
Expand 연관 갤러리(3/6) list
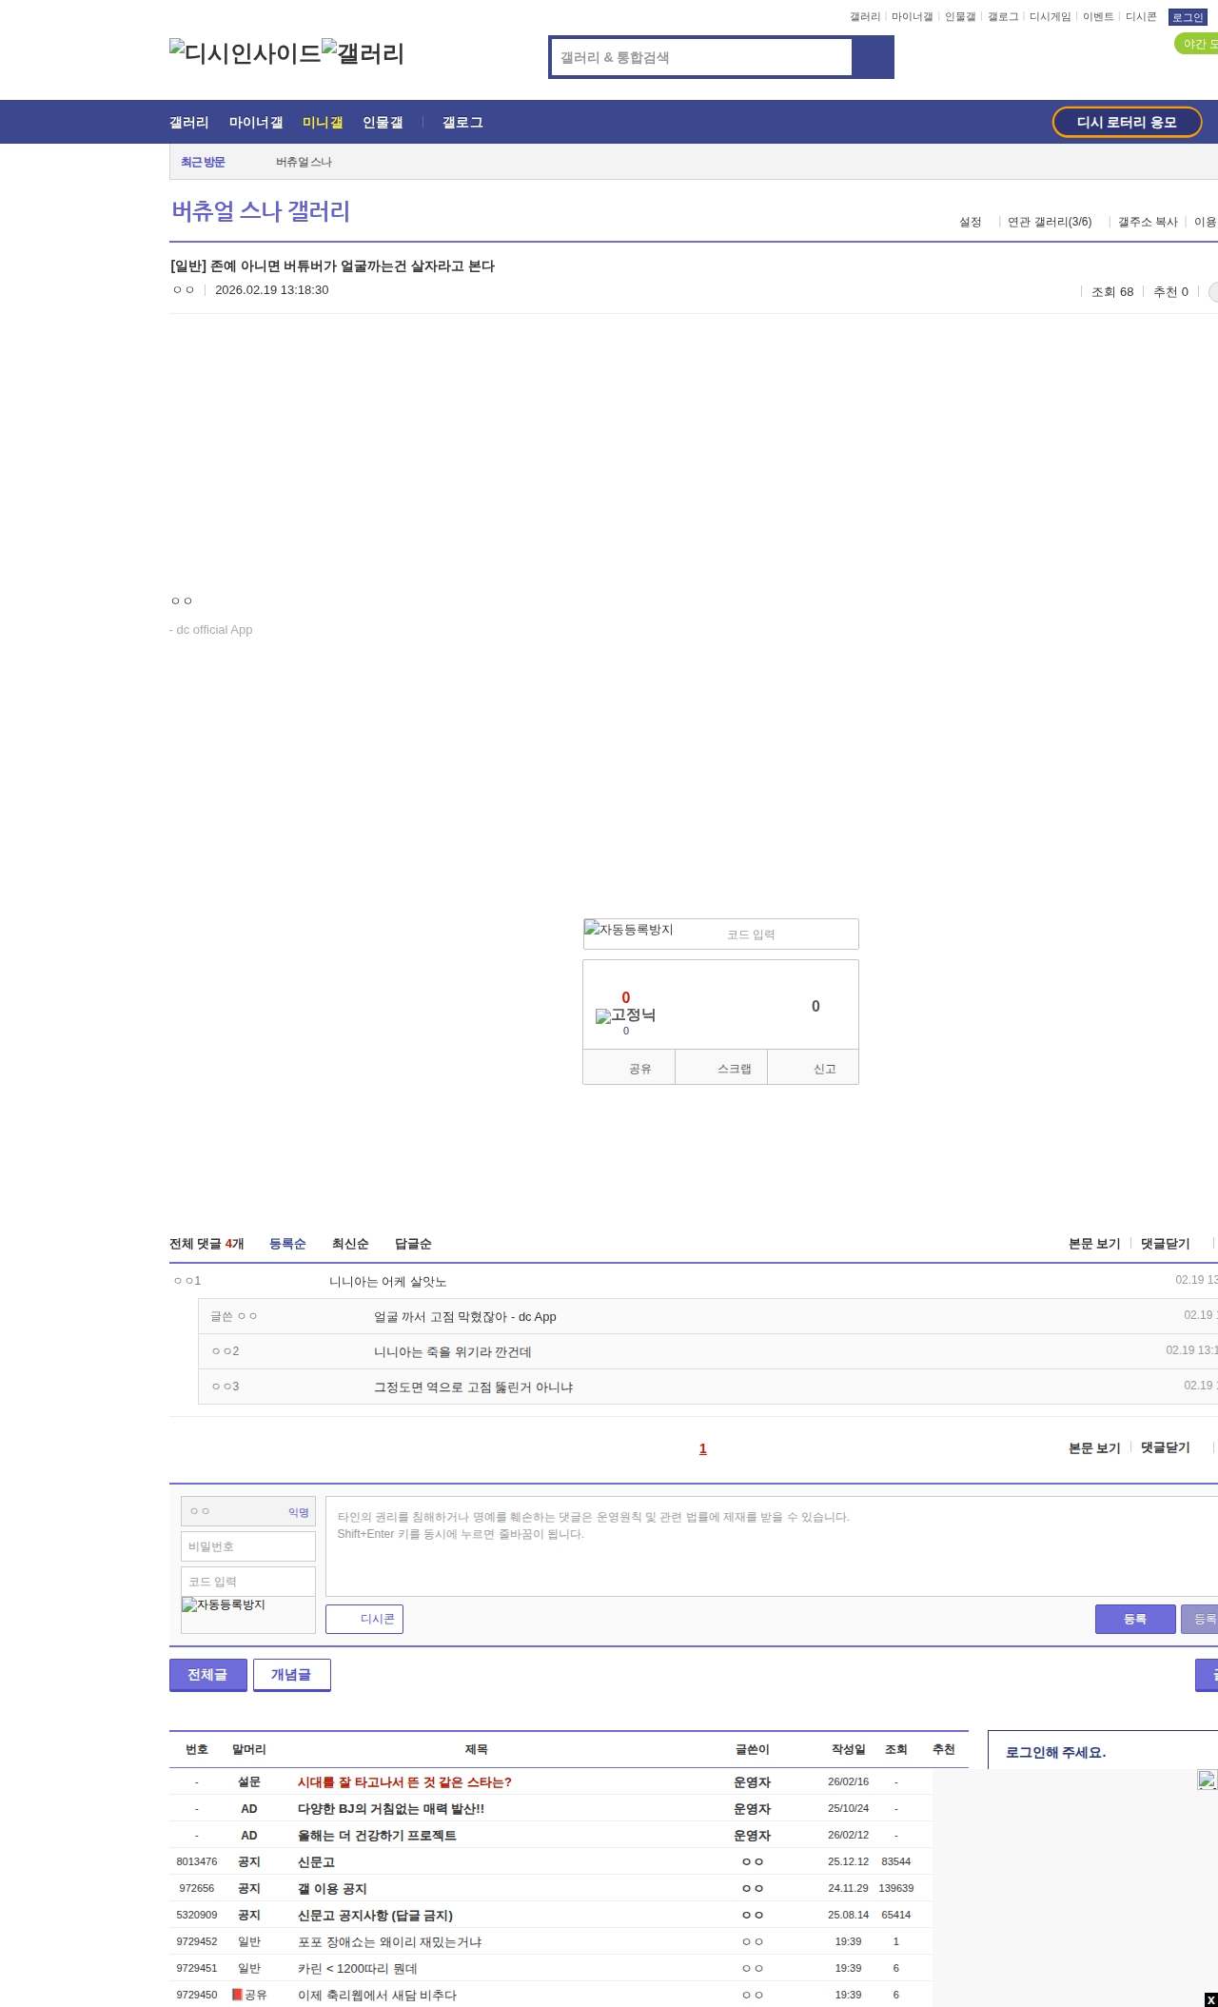1050,222
